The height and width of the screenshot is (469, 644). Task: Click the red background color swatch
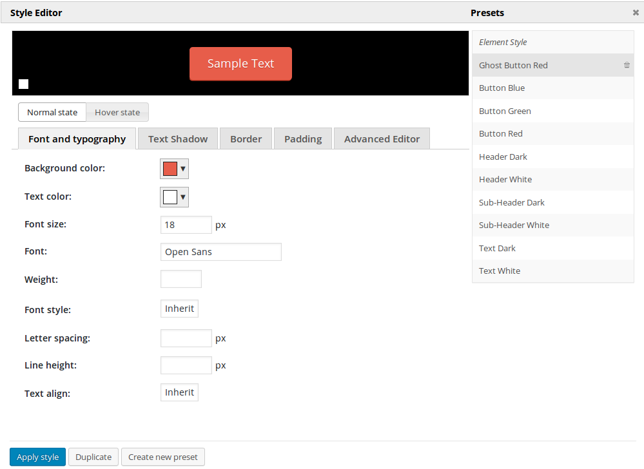(x=169, y=168)
